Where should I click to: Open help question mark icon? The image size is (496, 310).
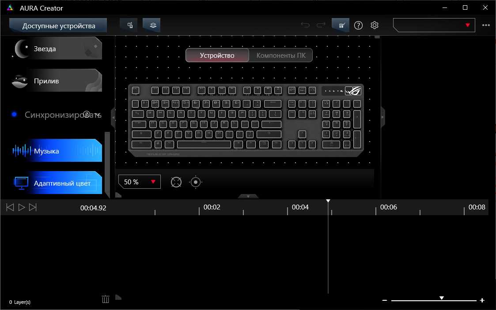[358, 25]
